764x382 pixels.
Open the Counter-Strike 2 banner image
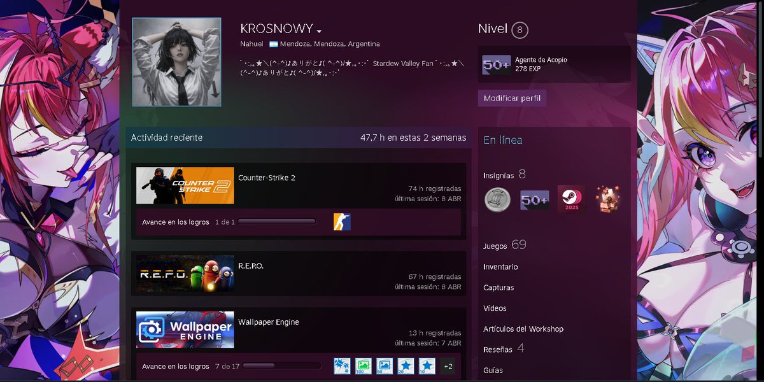pos(185,185)
